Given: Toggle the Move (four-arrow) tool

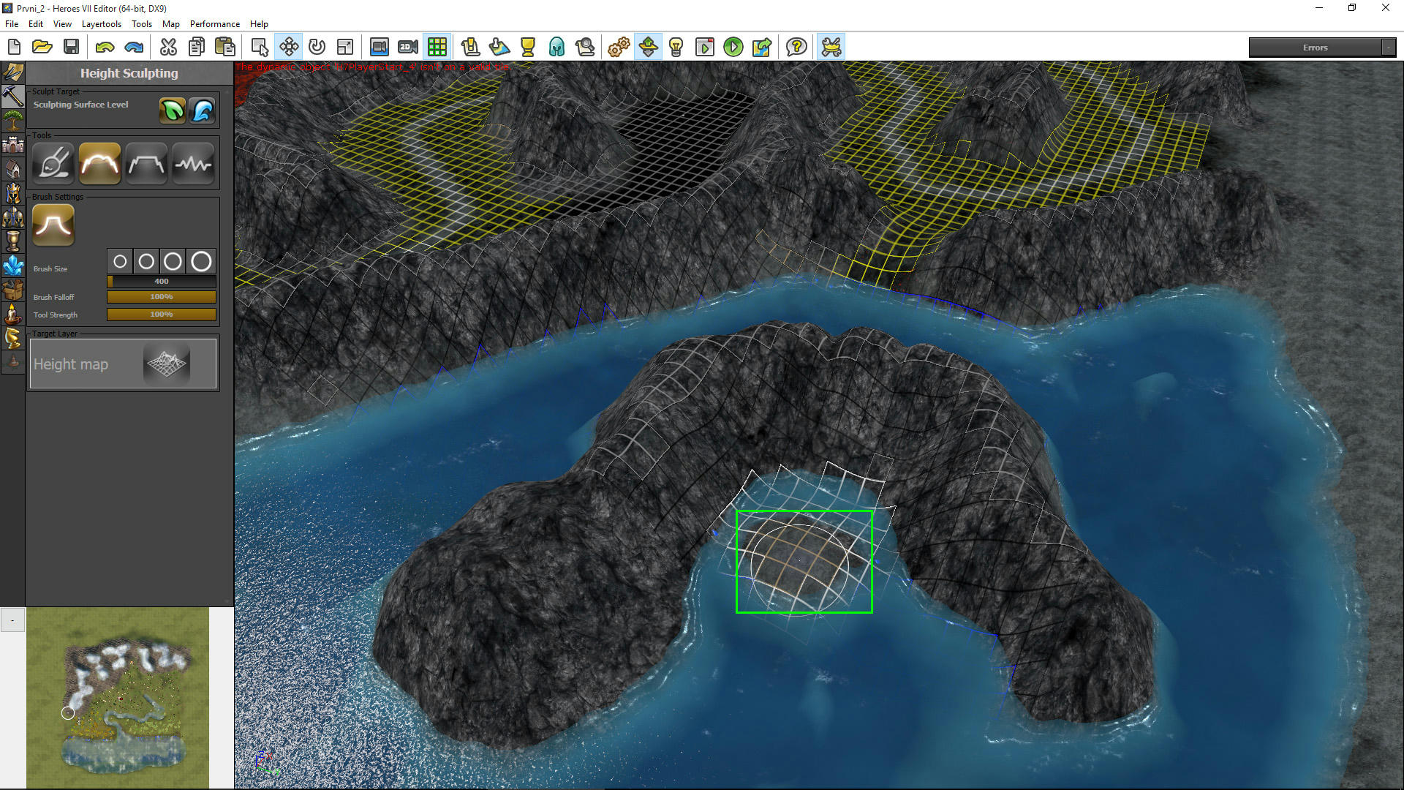Looking at the screenshot, I should coord(289,48).
